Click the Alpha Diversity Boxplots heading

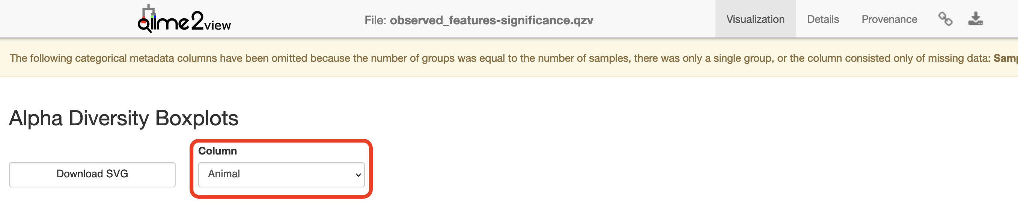tap(124, 118)
